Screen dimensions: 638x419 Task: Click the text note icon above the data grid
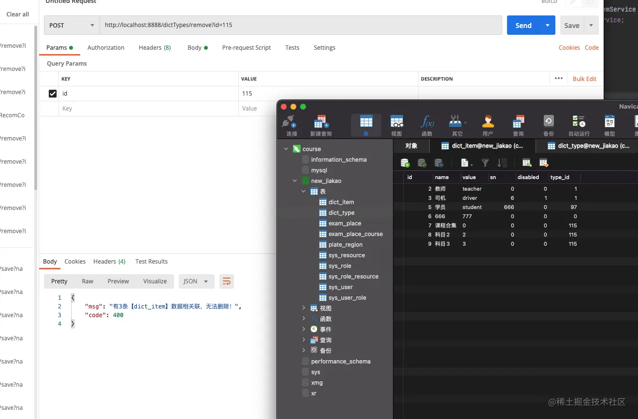pyautogui.click(x=466, y=163)
